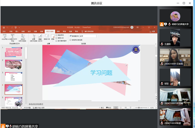This screenshot has width=195, height=128.
Task: Click the 排练计时 rehearse timings icon
Action: point(47,37)
